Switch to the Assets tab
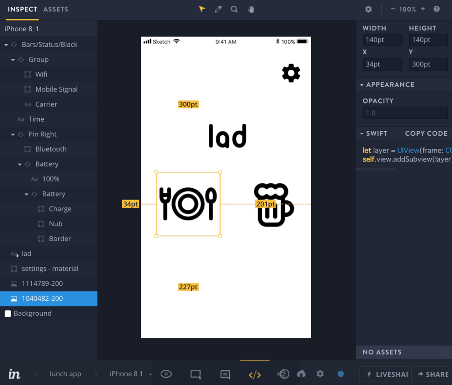The image size is (452, 385). [56, 9]
